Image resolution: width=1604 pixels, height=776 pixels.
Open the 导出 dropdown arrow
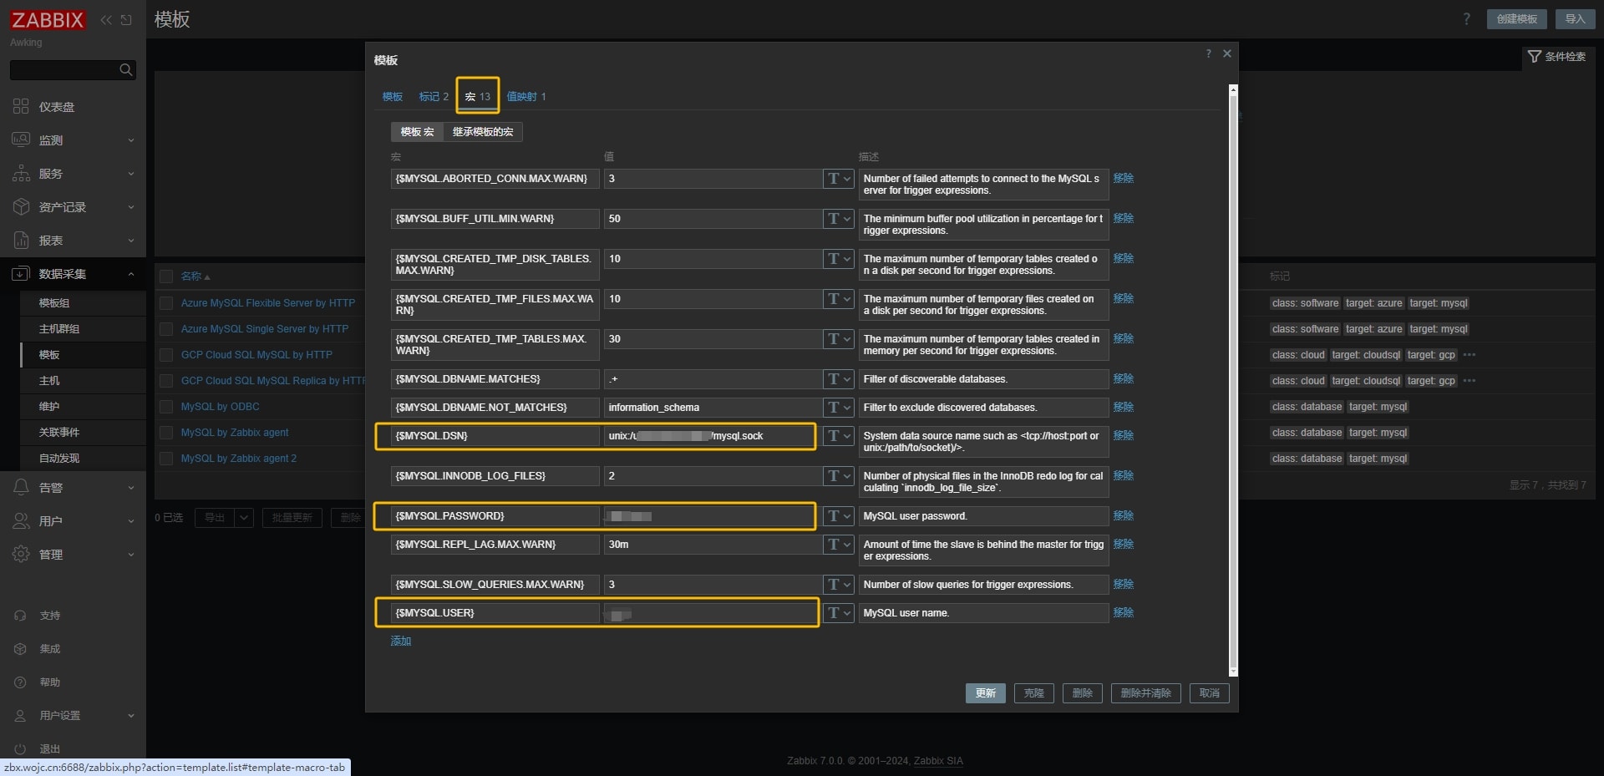coord(244,518)
